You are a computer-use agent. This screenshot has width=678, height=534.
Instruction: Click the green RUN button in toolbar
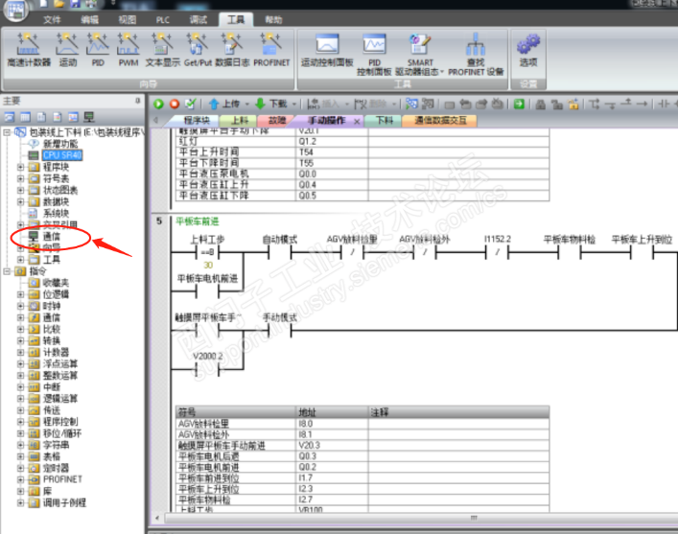point(158,104)
